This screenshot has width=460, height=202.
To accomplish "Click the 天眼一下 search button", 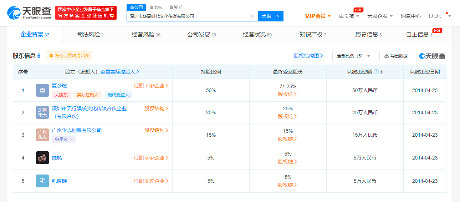I will (271, 16).
